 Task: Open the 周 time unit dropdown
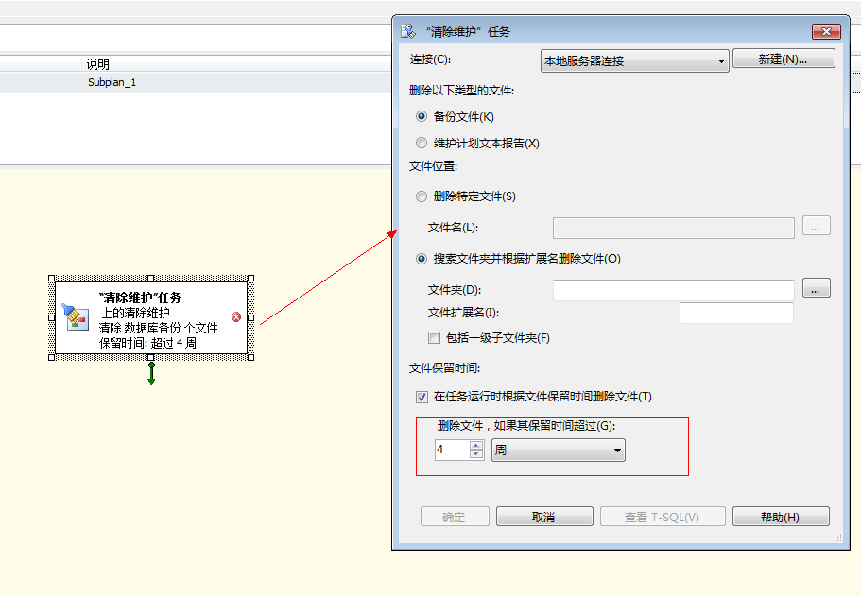tap(559, 450)
